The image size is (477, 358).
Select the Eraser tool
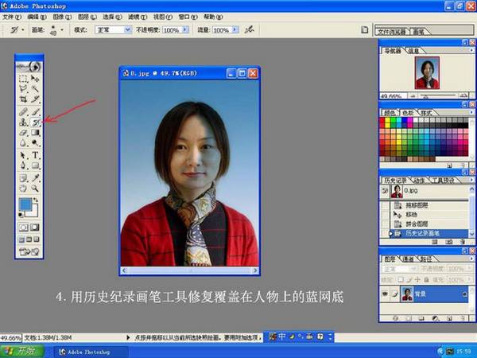(23, 133)
